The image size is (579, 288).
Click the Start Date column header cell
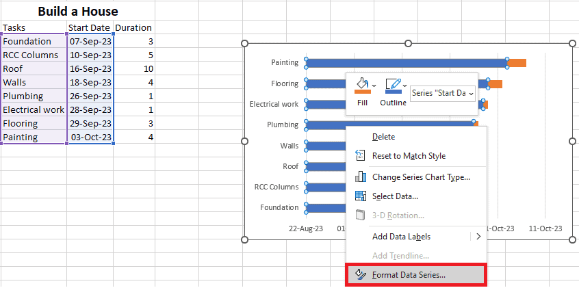89,27
